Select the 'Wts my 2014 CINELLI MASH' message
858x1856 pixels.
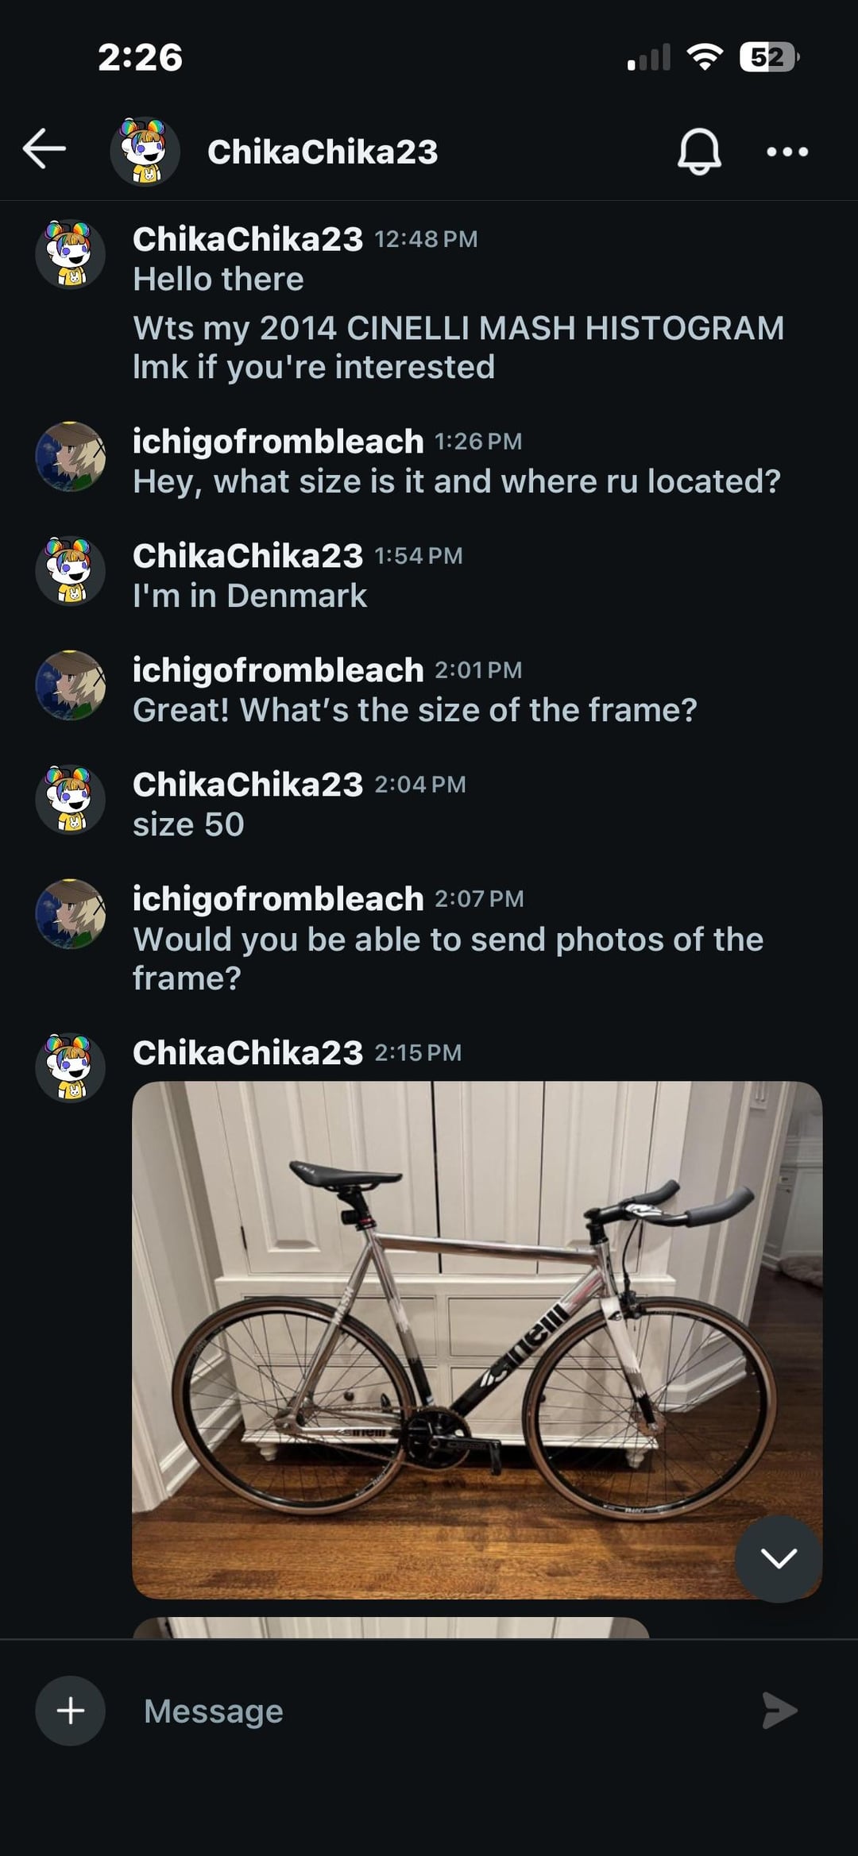458,347
